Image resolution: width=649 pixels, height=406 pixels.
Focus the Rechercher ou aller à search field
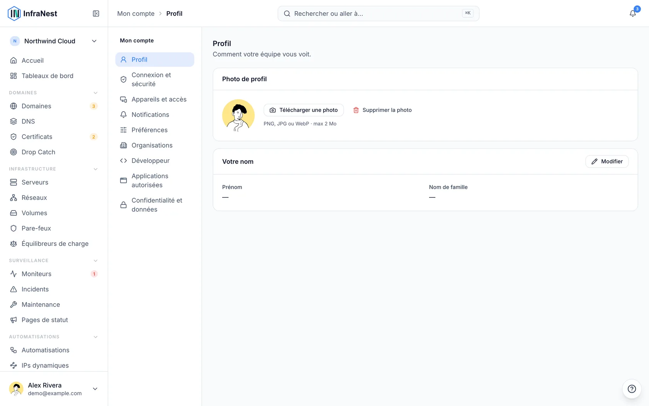[378, 13]
